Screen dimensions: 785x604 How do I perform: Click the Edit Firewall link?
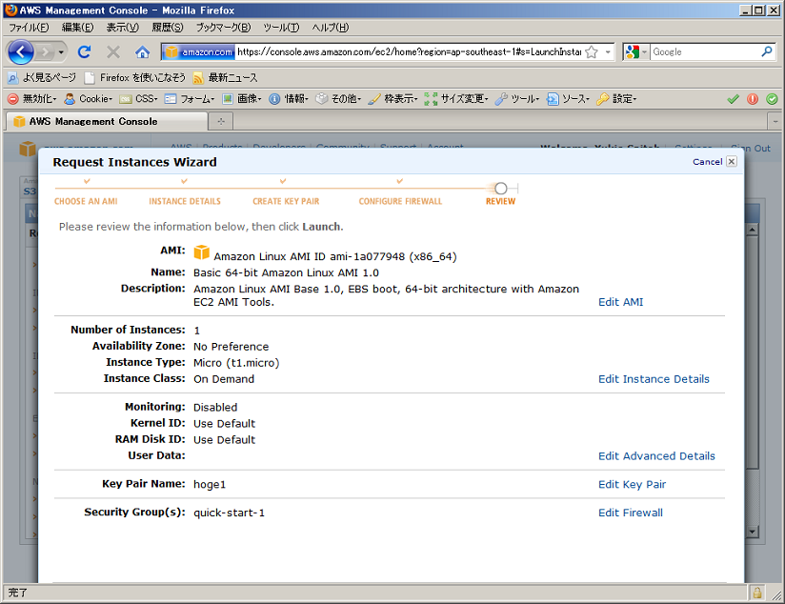[630, 513]
